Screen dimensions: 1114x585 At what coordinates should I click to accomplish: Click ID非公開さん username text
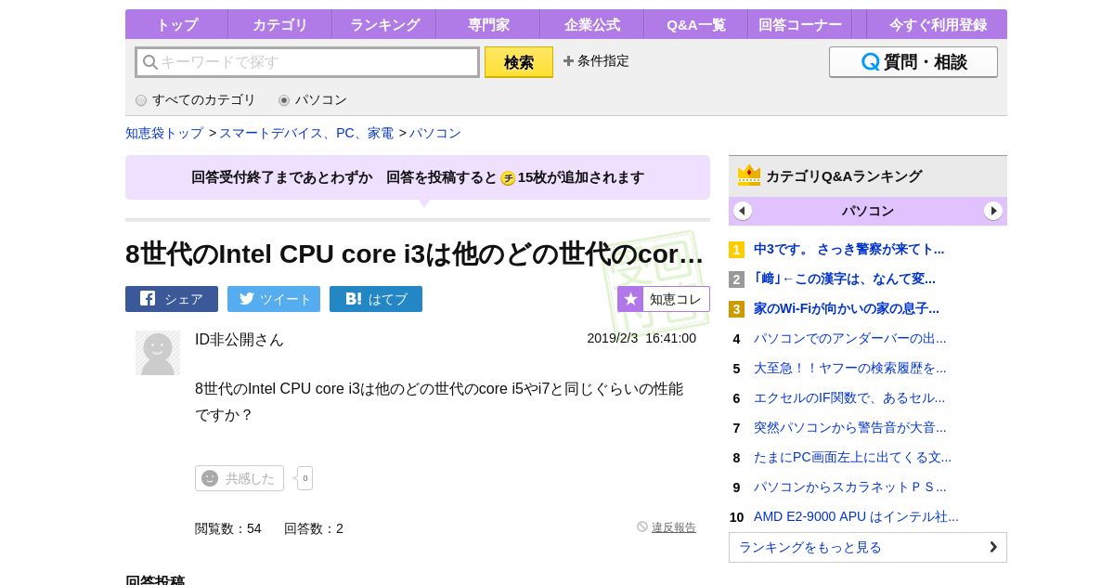coord(240,340)
